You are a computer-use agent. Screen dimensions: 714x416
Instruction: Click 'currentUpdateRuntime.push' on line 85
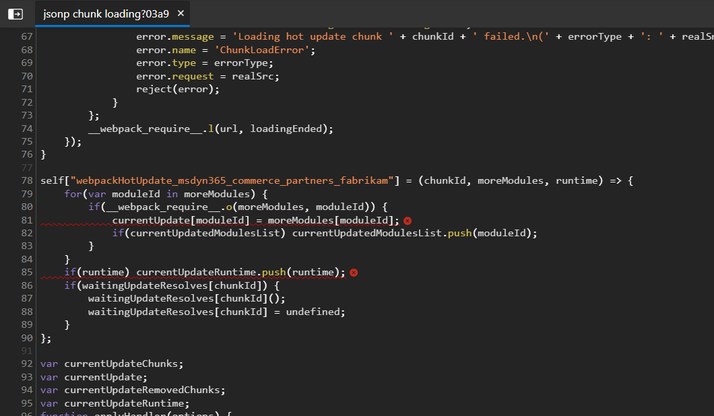click(x=211, y=272)
